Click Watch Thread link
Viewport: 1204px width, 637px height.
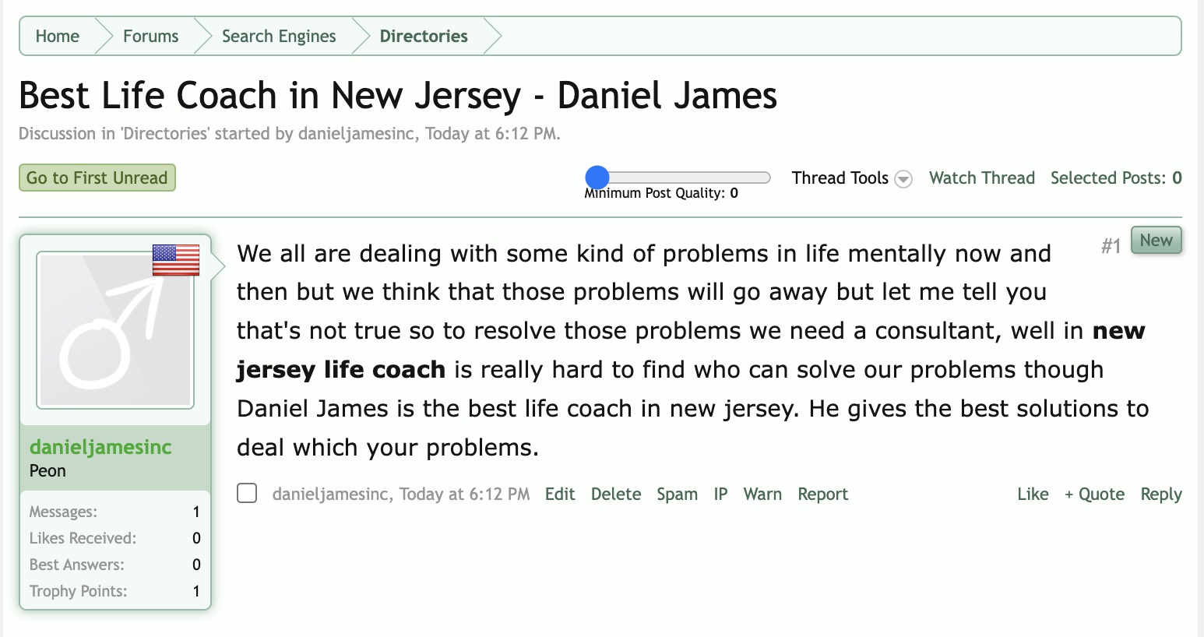coord(982,178)
